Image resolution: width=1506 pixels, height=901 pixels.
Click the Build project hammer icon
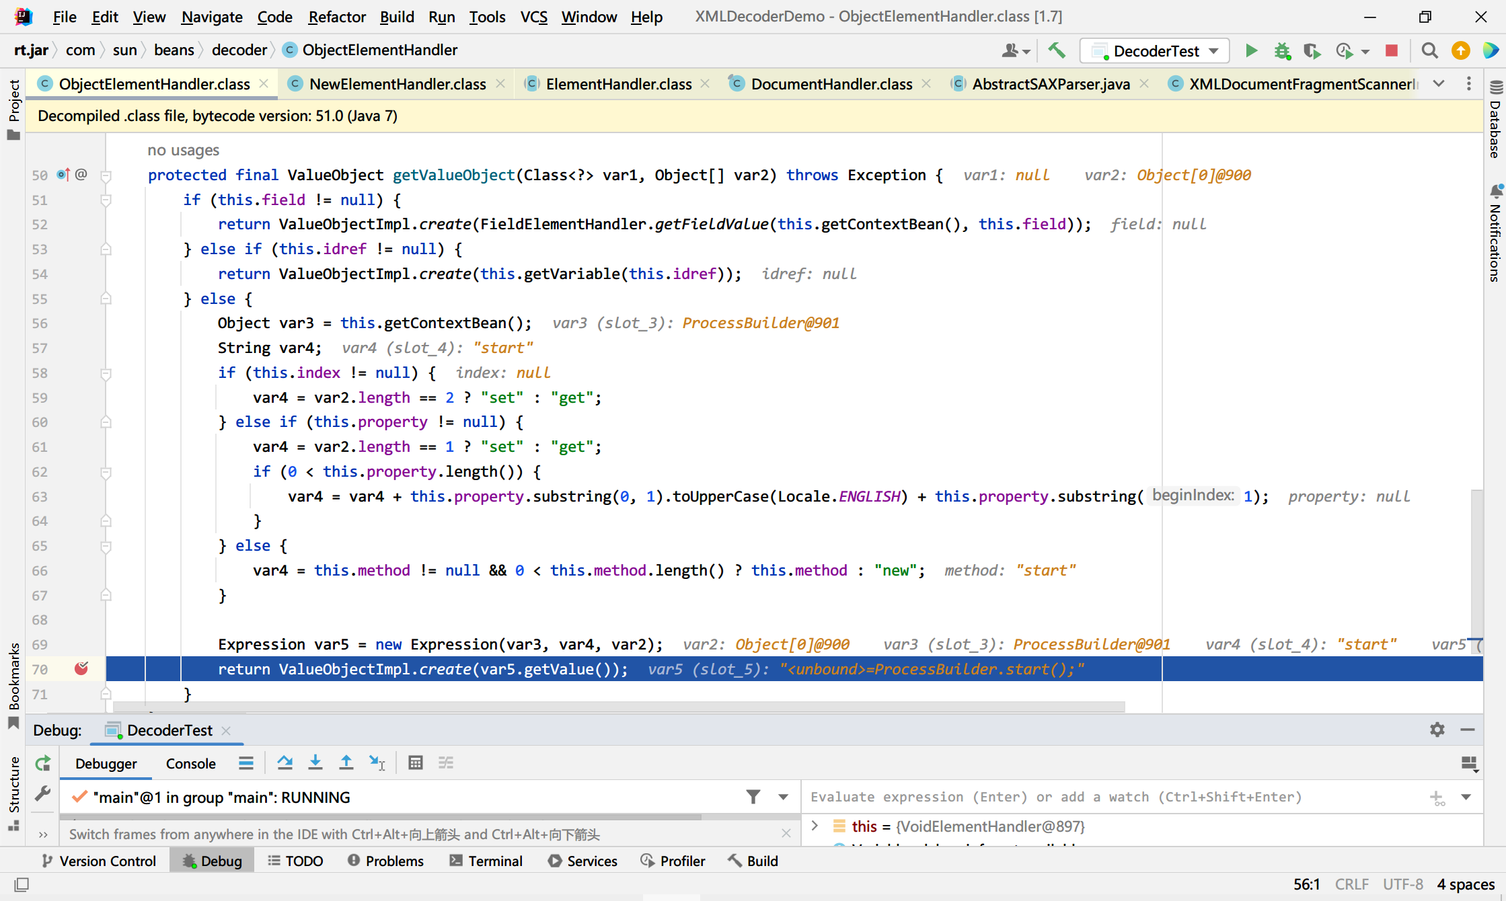(x=1057, y=50)
